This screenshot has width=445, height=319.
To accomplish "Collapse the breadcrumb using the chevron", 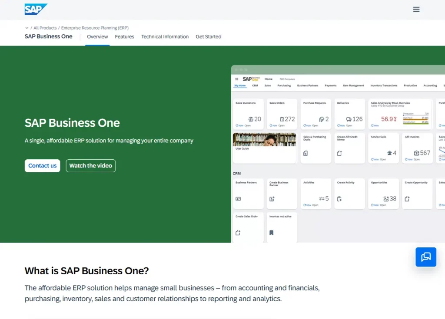I will (x=27, y=28).
